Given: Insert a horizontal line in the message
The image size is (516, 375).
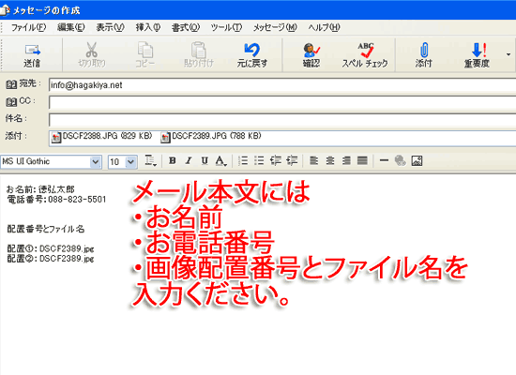Looking at the screenshot, I should pos(384,161).
